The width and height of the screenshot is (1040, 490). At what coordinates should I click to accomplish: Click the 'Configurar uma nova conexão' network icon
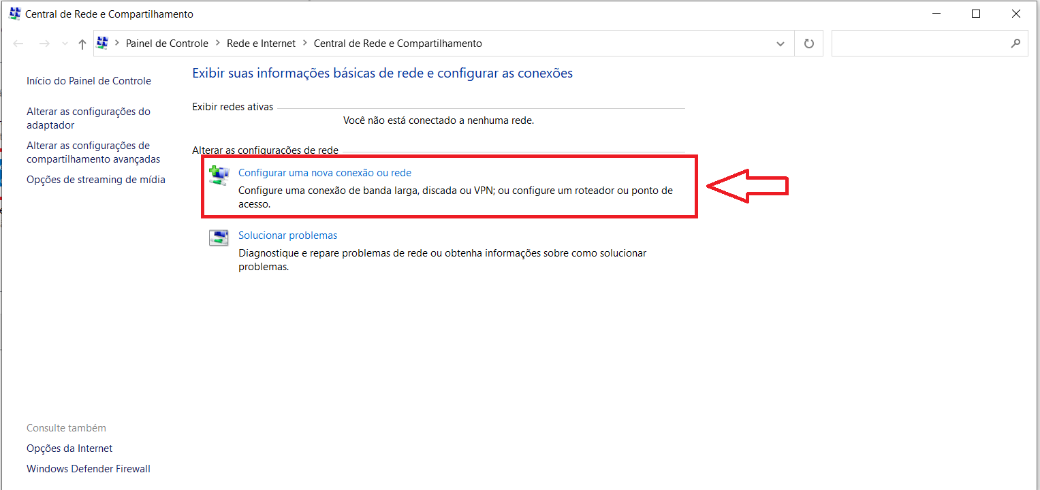tap(219, 176)
